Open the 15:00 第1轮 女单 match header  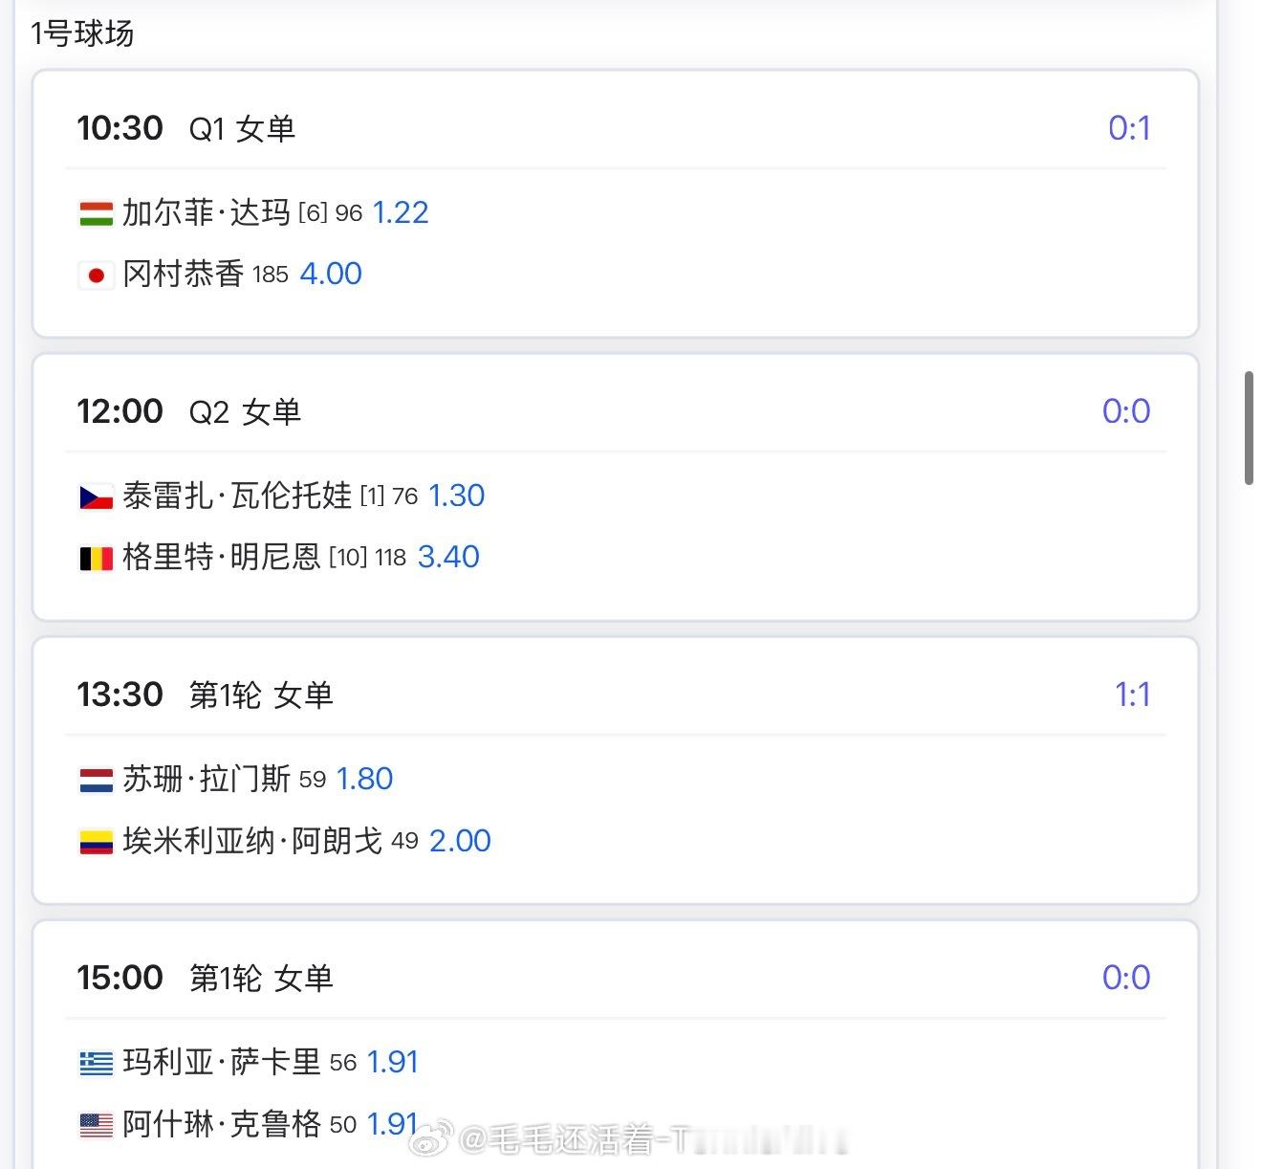(x=205, y=978)
